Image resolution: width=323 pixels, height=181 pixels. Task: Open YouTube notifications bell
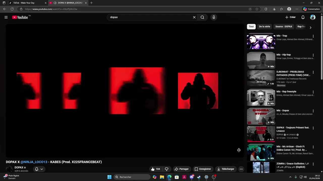[303, 17]
